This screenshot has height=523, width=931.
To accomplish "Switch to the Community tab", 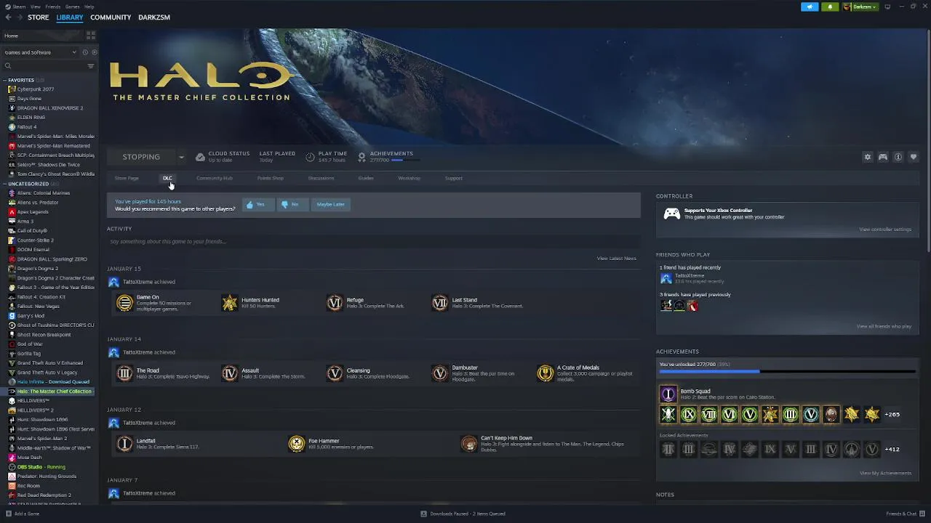I will point(111,17).
